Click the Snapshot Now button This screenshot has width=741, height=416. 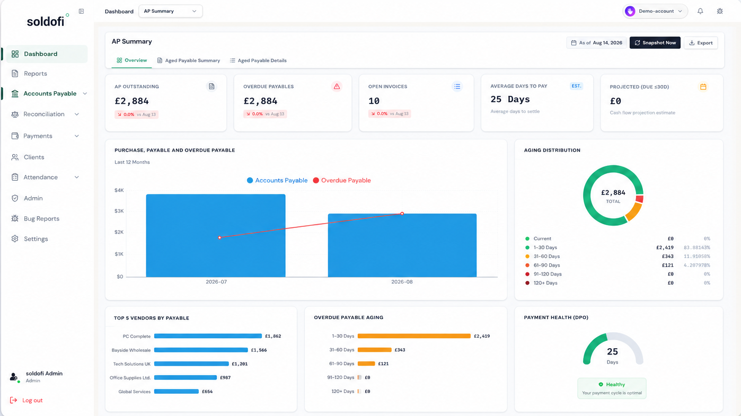tap(655, 43)
